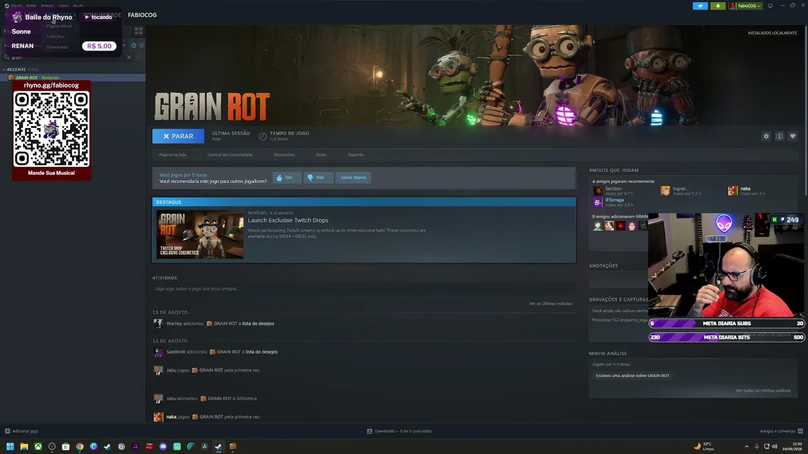Open Xbox app on taskbar
This screenshot has height=454, width=808.
(38, 446)
